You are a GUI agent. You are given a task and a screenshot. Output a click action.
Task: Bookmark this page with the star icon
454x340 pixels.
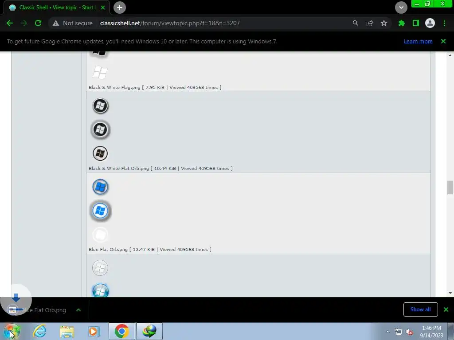click(x=384, y=23)
